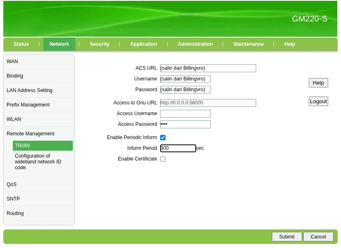Focus the Access Username field

185,113
